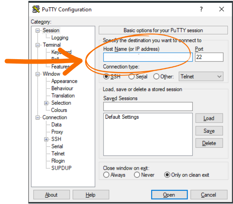Select Session category in the tree
Screen dimensions: 233x204
pos(51,31)
